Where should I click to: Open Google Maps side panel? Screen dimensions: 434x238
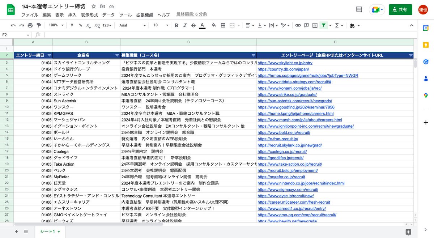(426, 95)
